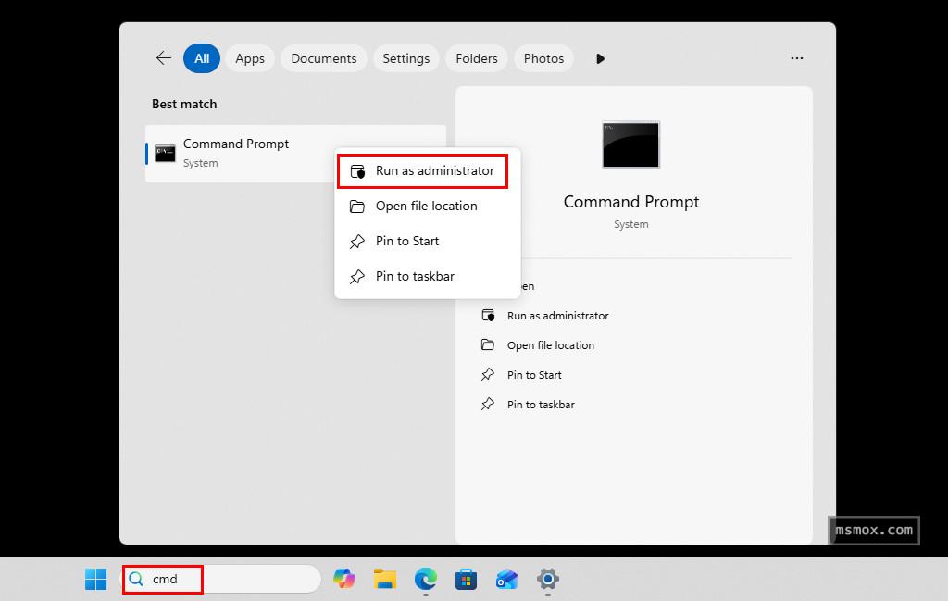Click the taskbar search box with cmd

click(222, 580)
